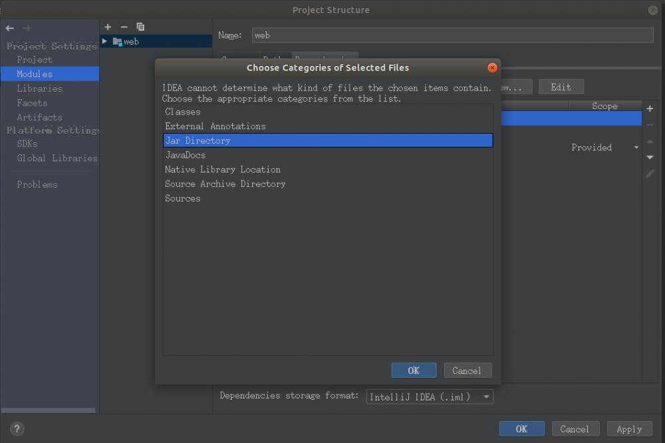Add a dependency with the plus icon

coord(650,108)
